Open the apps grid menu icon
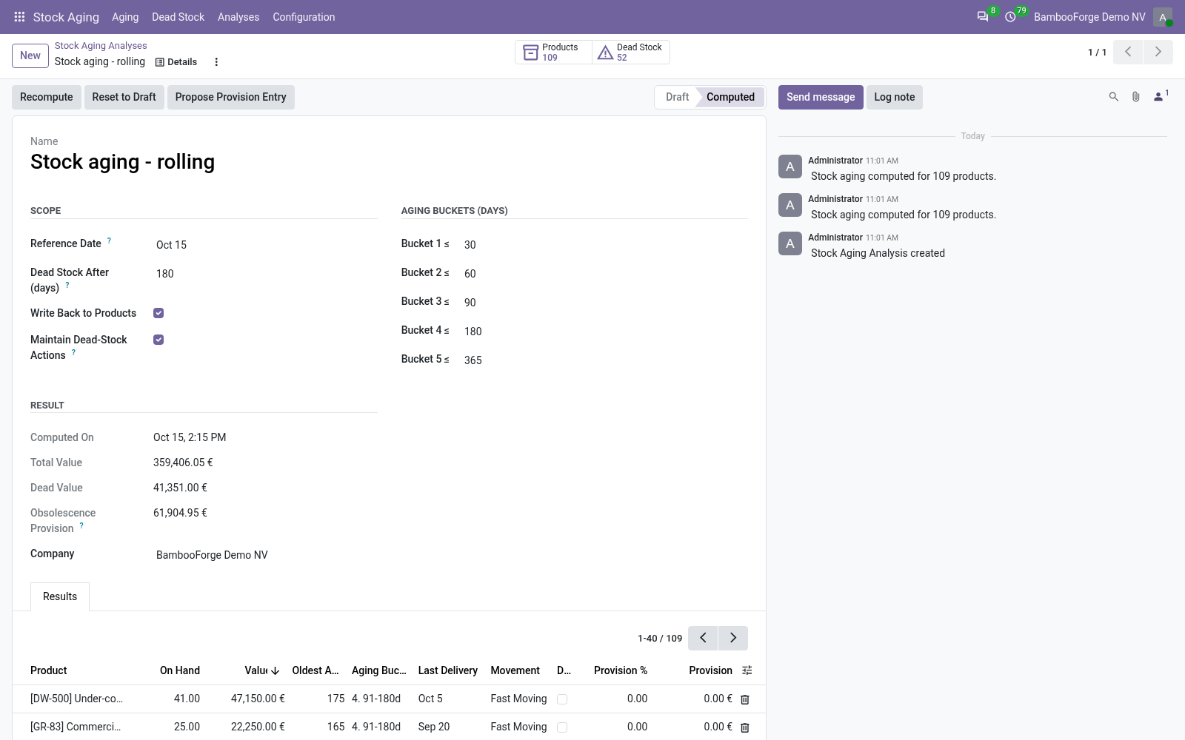Image resolution: width=1185 pixels, height=740 pixels. coord(20,17)
